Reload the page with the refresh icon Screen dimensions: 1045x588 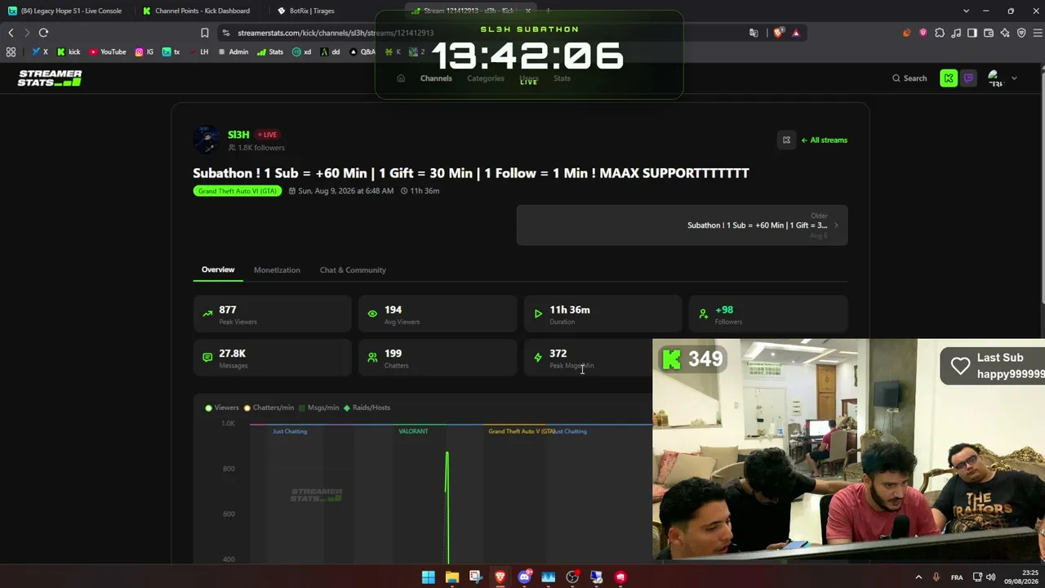[x=43, y=33]
